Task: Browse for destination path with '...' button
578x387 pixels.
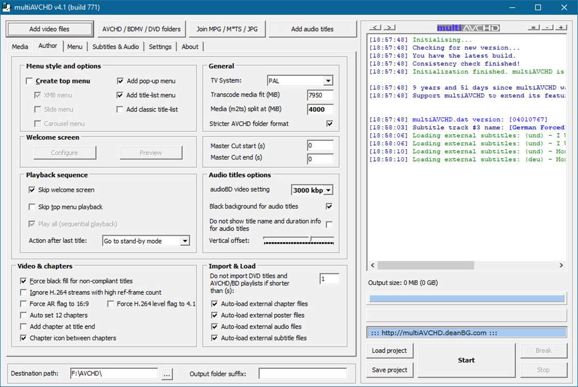Action: pos(167,374)
